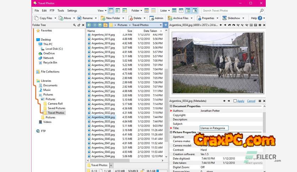
Task: Click the Copy Files toolbar icon
Action: click(36, 18)
